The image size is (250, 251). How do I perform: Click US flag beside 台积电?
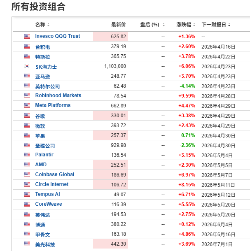point(27,46)
